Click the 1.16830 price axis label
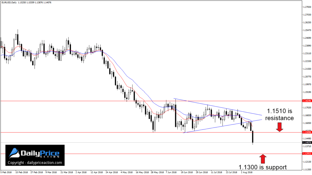 coord(307,115)
